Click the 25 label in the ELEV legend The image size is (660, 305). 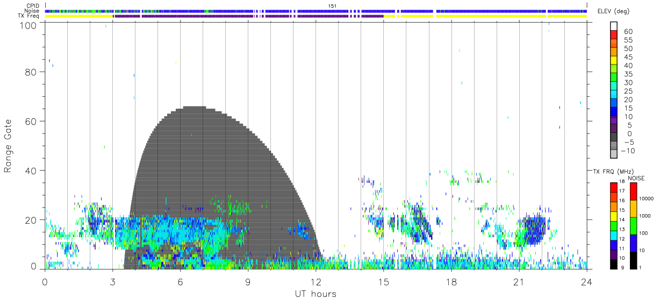(627, 91)
